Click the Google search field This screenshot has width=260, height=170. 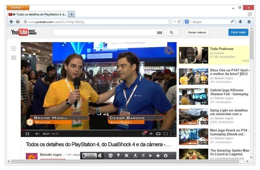[211, 22]
